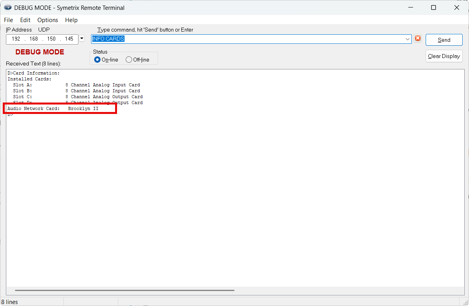Click the '8 lines' status bar entry
The height and width of the screenshot is (306, 469).
9,302
